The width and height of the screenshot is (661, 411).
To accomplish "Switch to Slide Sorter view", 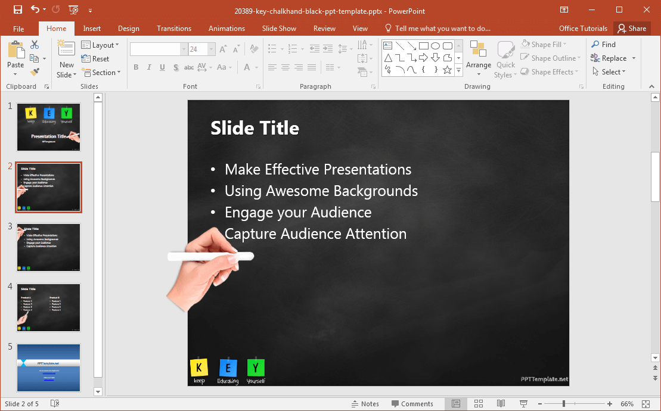I will pos(479,403).
